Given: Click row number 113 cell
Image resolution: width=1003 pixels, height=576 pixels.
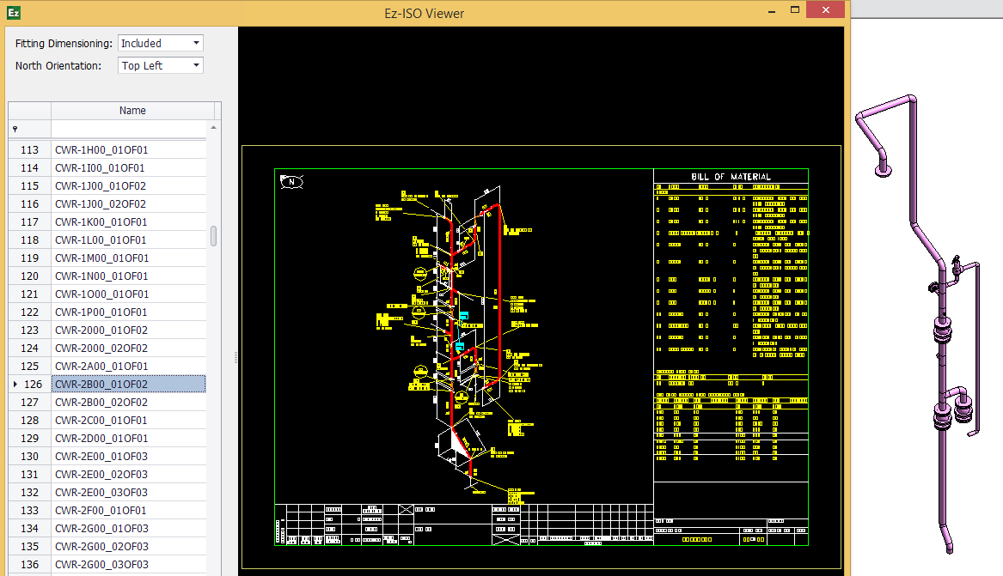Looking at the screenshot, I should 29,149.
